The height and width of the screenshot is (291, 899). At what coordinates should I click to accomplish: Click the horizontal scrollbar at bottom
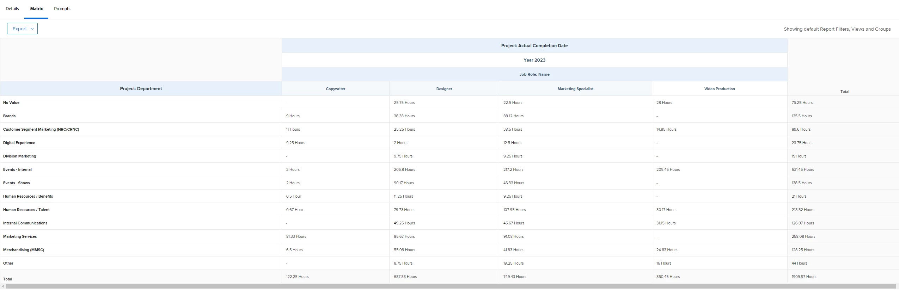coord(451,286)
